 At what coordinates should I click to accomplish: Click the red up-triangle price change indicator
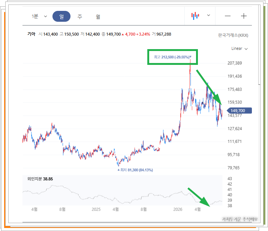click(x=123, y=34)
